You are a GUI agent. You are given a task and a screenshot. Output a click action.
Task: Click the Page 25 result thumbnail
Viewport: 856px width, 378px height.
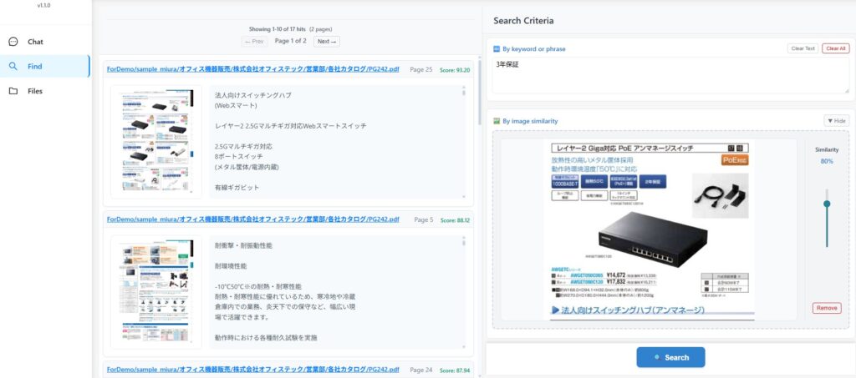[x=156, y=142]
